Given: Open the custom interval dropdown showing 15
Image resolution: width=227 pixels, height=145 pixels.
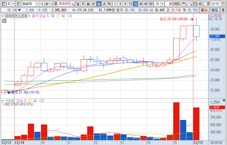Looking at the screenshot, I should pyautogui.click(x=162, y=4).
